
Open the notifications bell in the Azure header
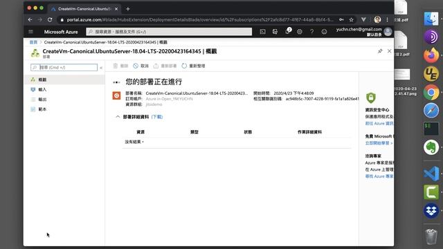click(x=288, y=31)
